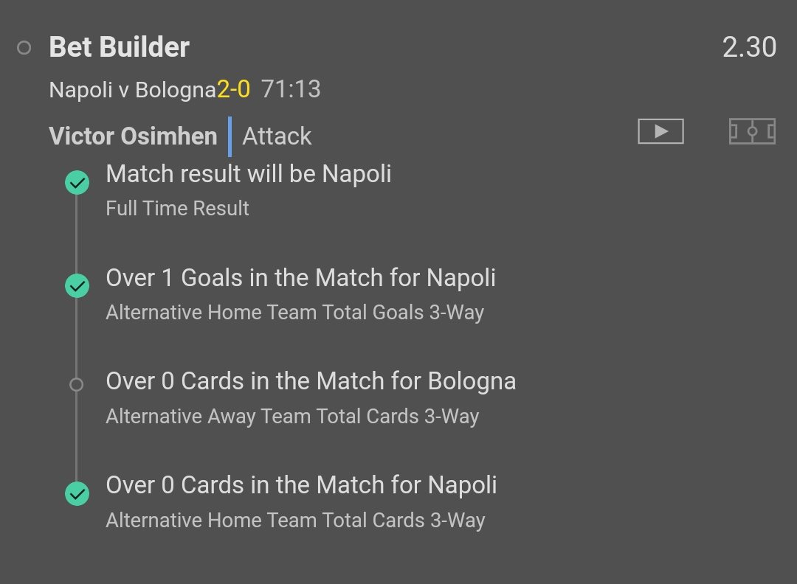The width and height of the screenshot is (797, 584).
Task: Open the Napoli v Bologna match
Action: 132,90
